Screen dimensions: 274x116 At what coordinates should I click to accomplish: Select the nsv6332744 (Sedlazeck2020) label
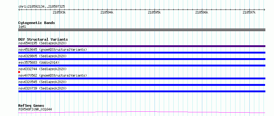point(42,69)
